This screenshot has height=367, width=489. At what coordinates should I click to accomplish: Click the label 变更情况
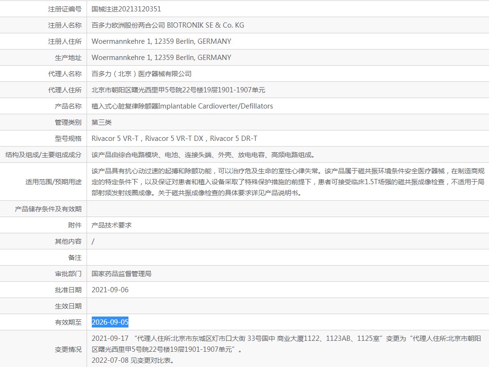[x=68, y=349]
